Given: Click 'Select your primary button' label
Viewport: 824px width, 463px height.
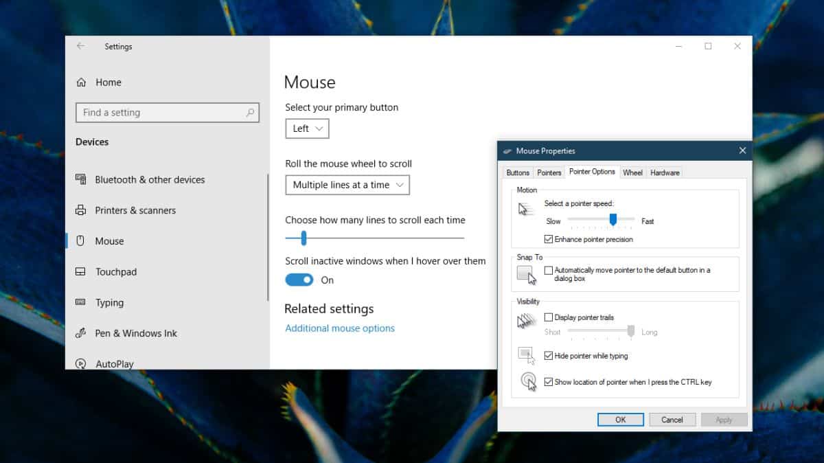Looking at the screenshot, I should point(342,107).
